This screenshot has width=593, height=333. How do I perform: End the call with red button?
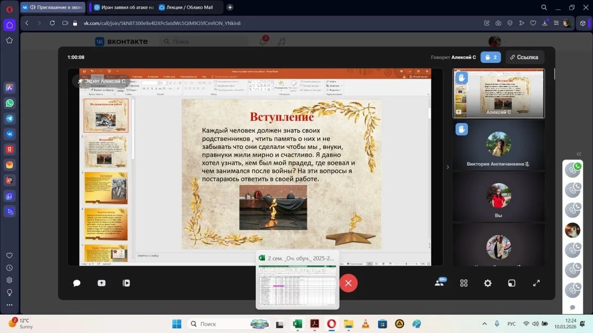tap(348, 283)
